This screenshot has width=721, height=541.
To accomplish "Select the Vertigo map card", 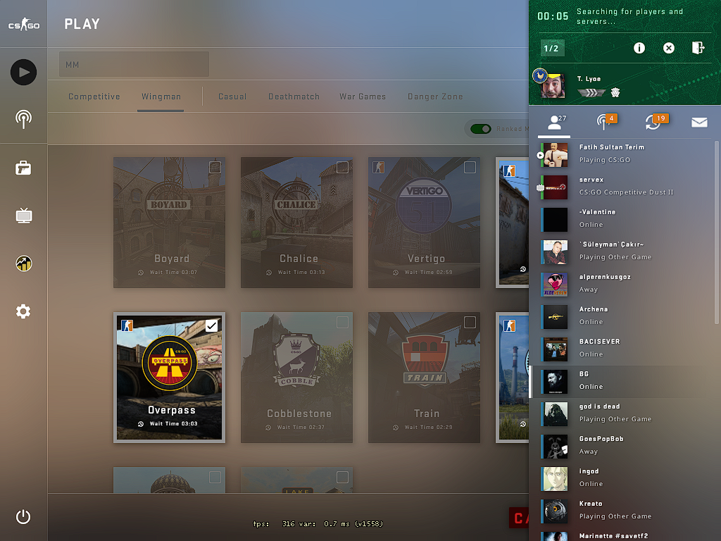I will (x=424, y=223).
